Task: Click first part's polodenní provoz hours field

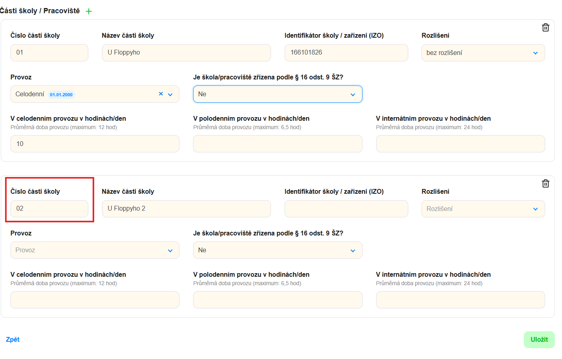Action: (x=277, y=144)
